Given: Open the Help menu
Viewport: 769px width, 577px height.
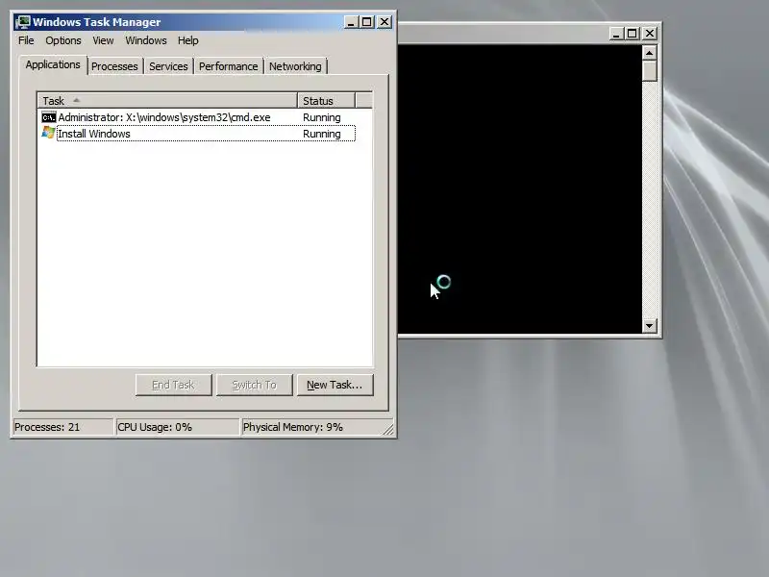Looking at the screenshot, I should (187, 40).
